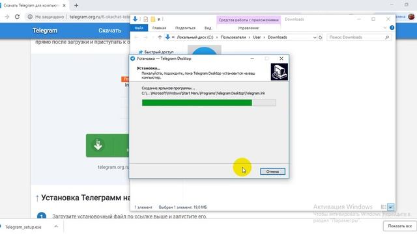Viewport: 417px width, 234px height.
Task: Expand Explorer address bar history dropdown
Action: 315,38
